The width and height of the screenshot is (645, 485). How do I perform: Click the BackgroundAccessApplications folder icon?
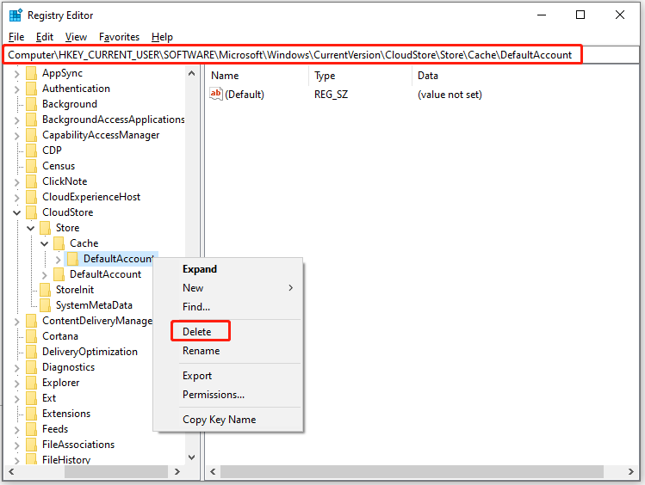(31, 120)
